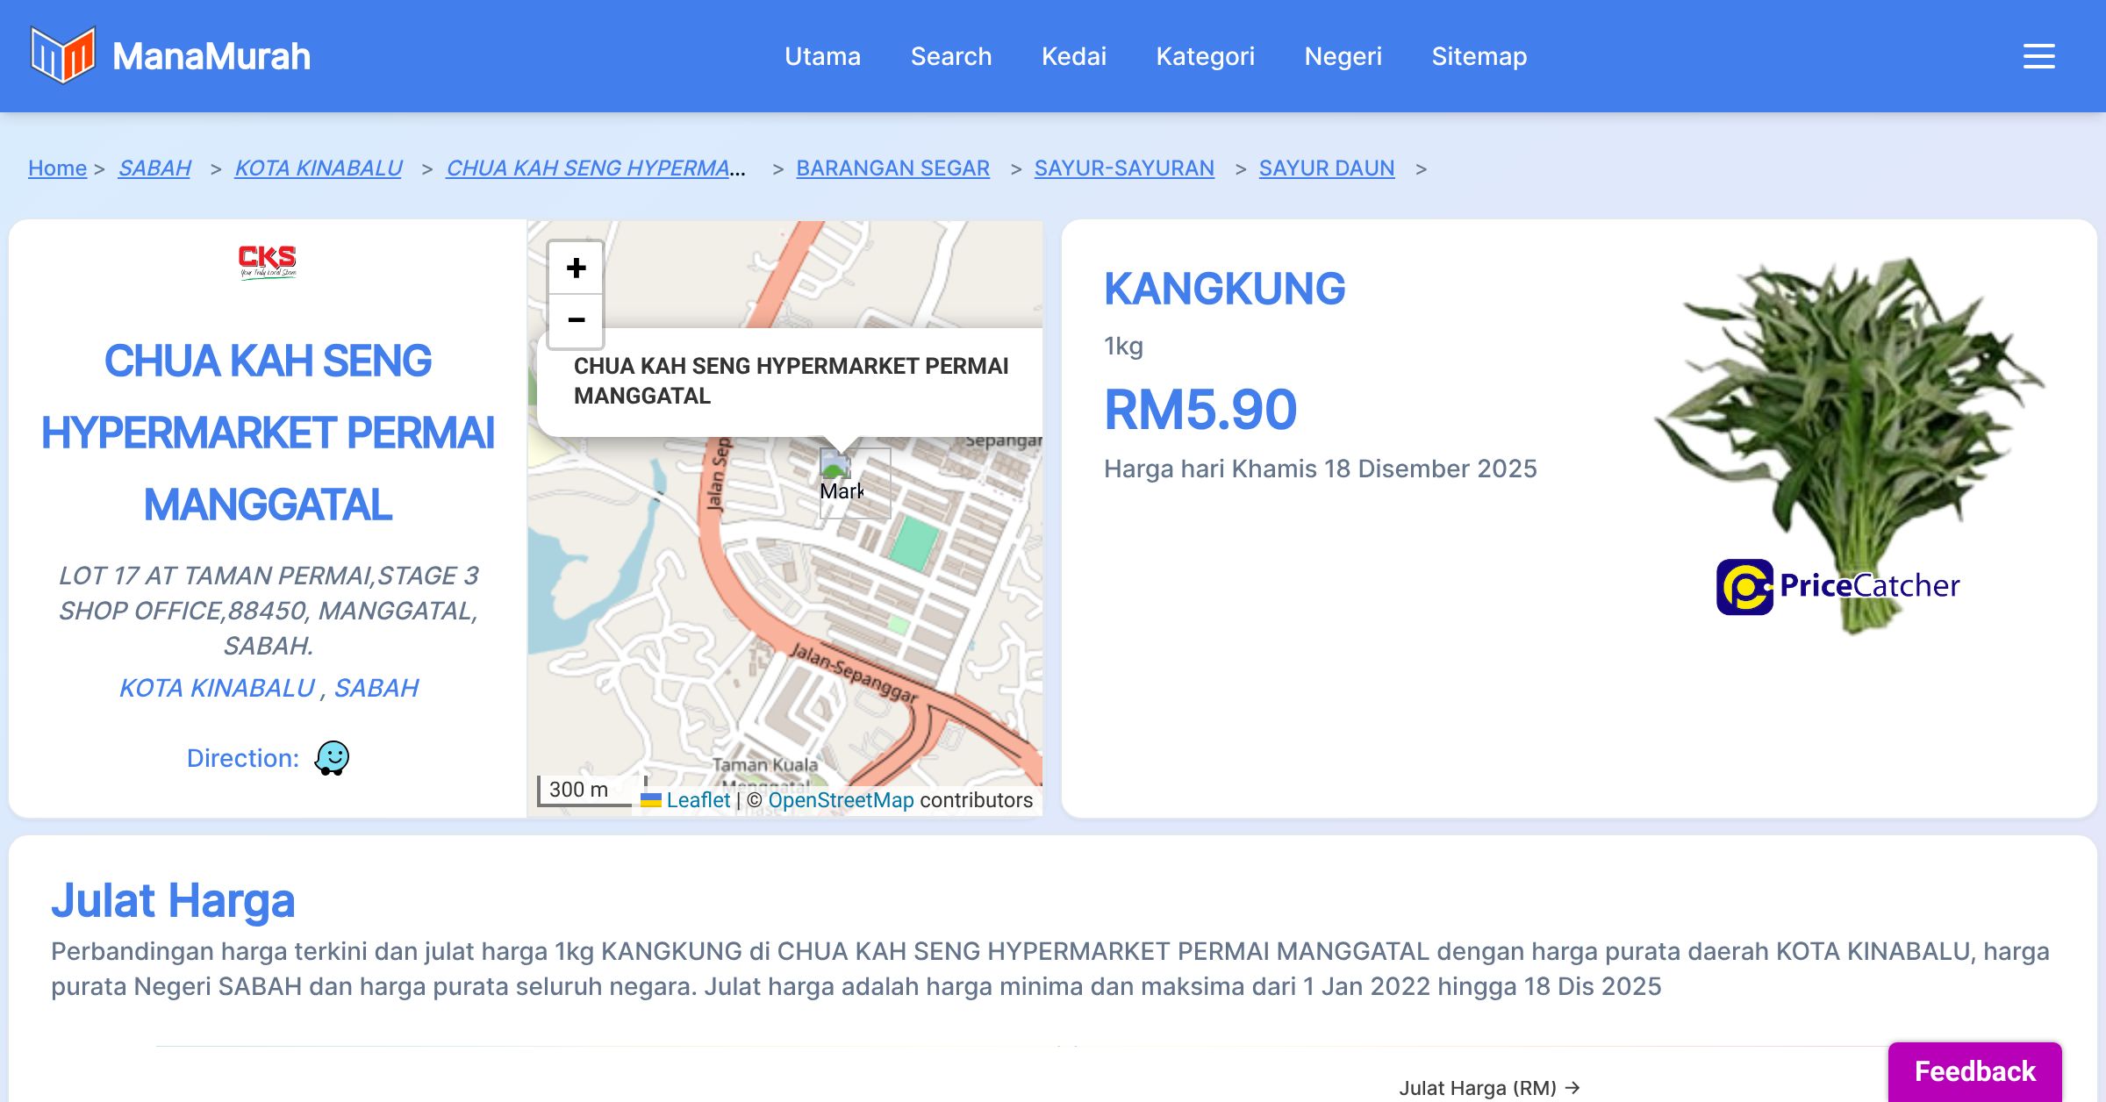Open Waze direction icon
The height and width of the screenshot is (1102, 2106).
(x=332, y=758)
